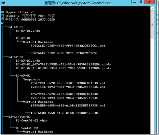The height and width of the screenshot is (135, 159).
Task: Click the top-level BJ-AP-02 folder entry
Action: [x=16, y=57]
